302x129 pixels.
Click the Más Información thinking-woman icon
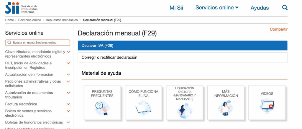tap(226, 108)
